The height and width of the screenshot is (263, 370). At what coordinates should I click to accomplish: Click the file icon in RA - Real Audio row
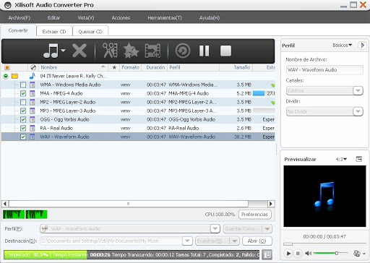point(33,128)
